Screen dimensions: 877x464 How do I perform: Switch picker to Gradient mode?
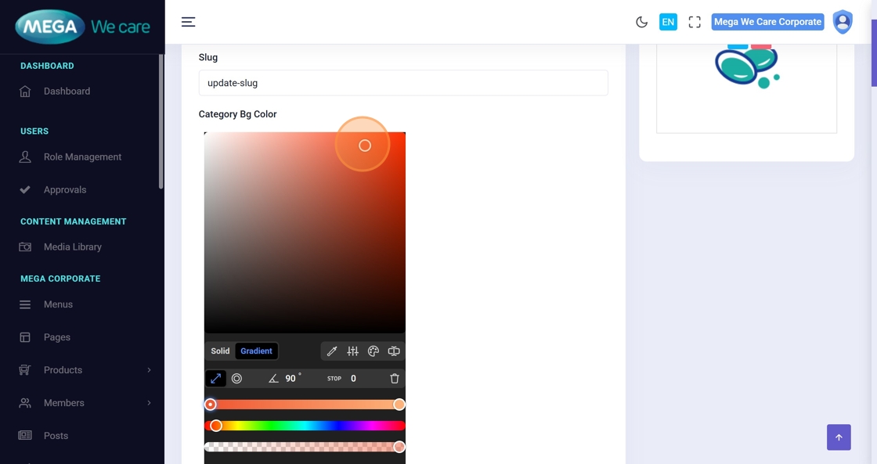(256, 351)
